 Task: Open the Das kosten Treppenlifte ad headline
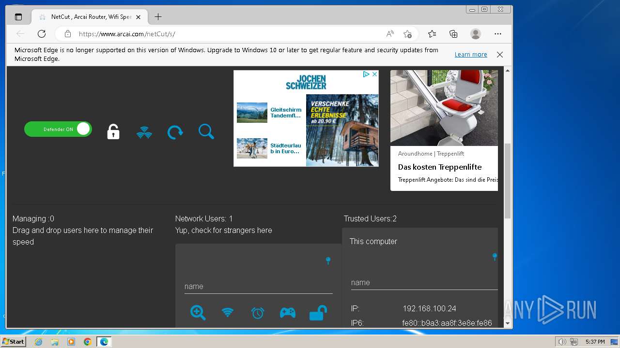tap(440, 167)
